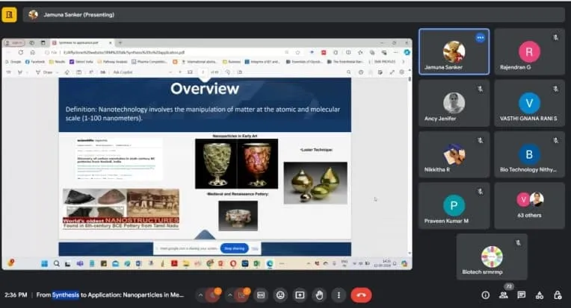This screenshot has height=308, width=571.
Task: Select Praveen Kumar M participant tile
Action: click(454, 206)
